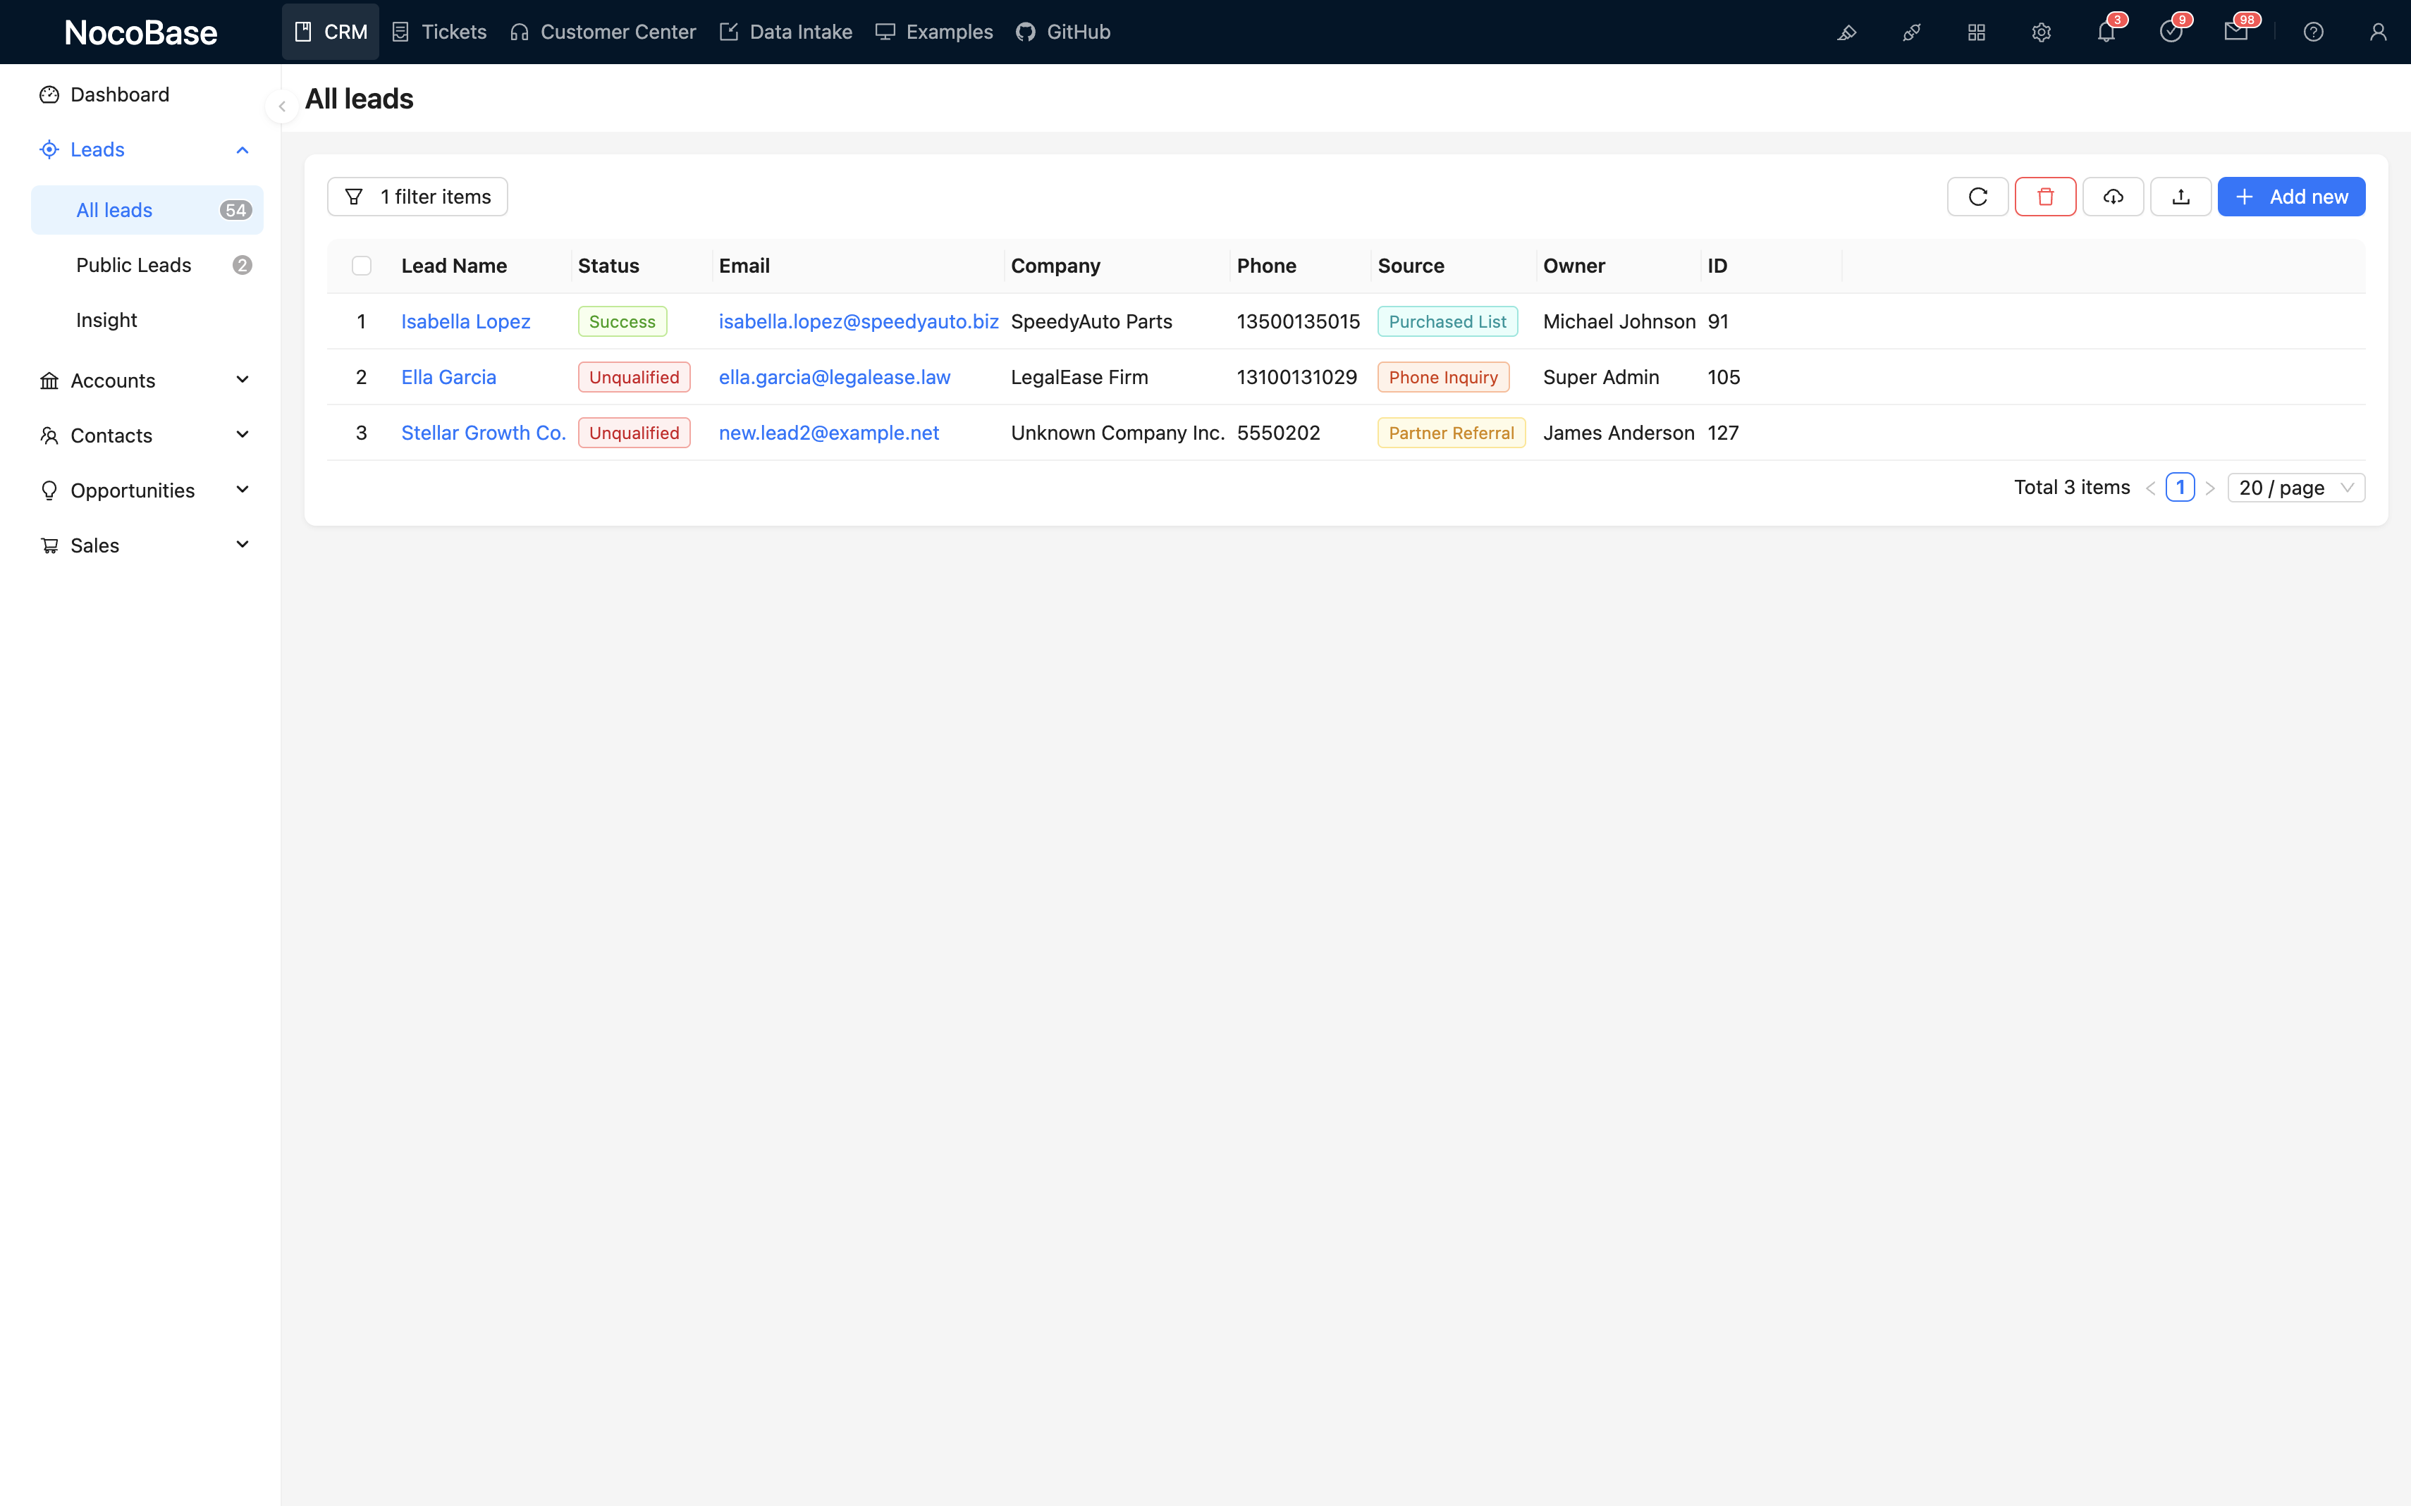Click the highlighter UI editor icon
This screenshot has height=1506, width=2411.
(1846, 33)
